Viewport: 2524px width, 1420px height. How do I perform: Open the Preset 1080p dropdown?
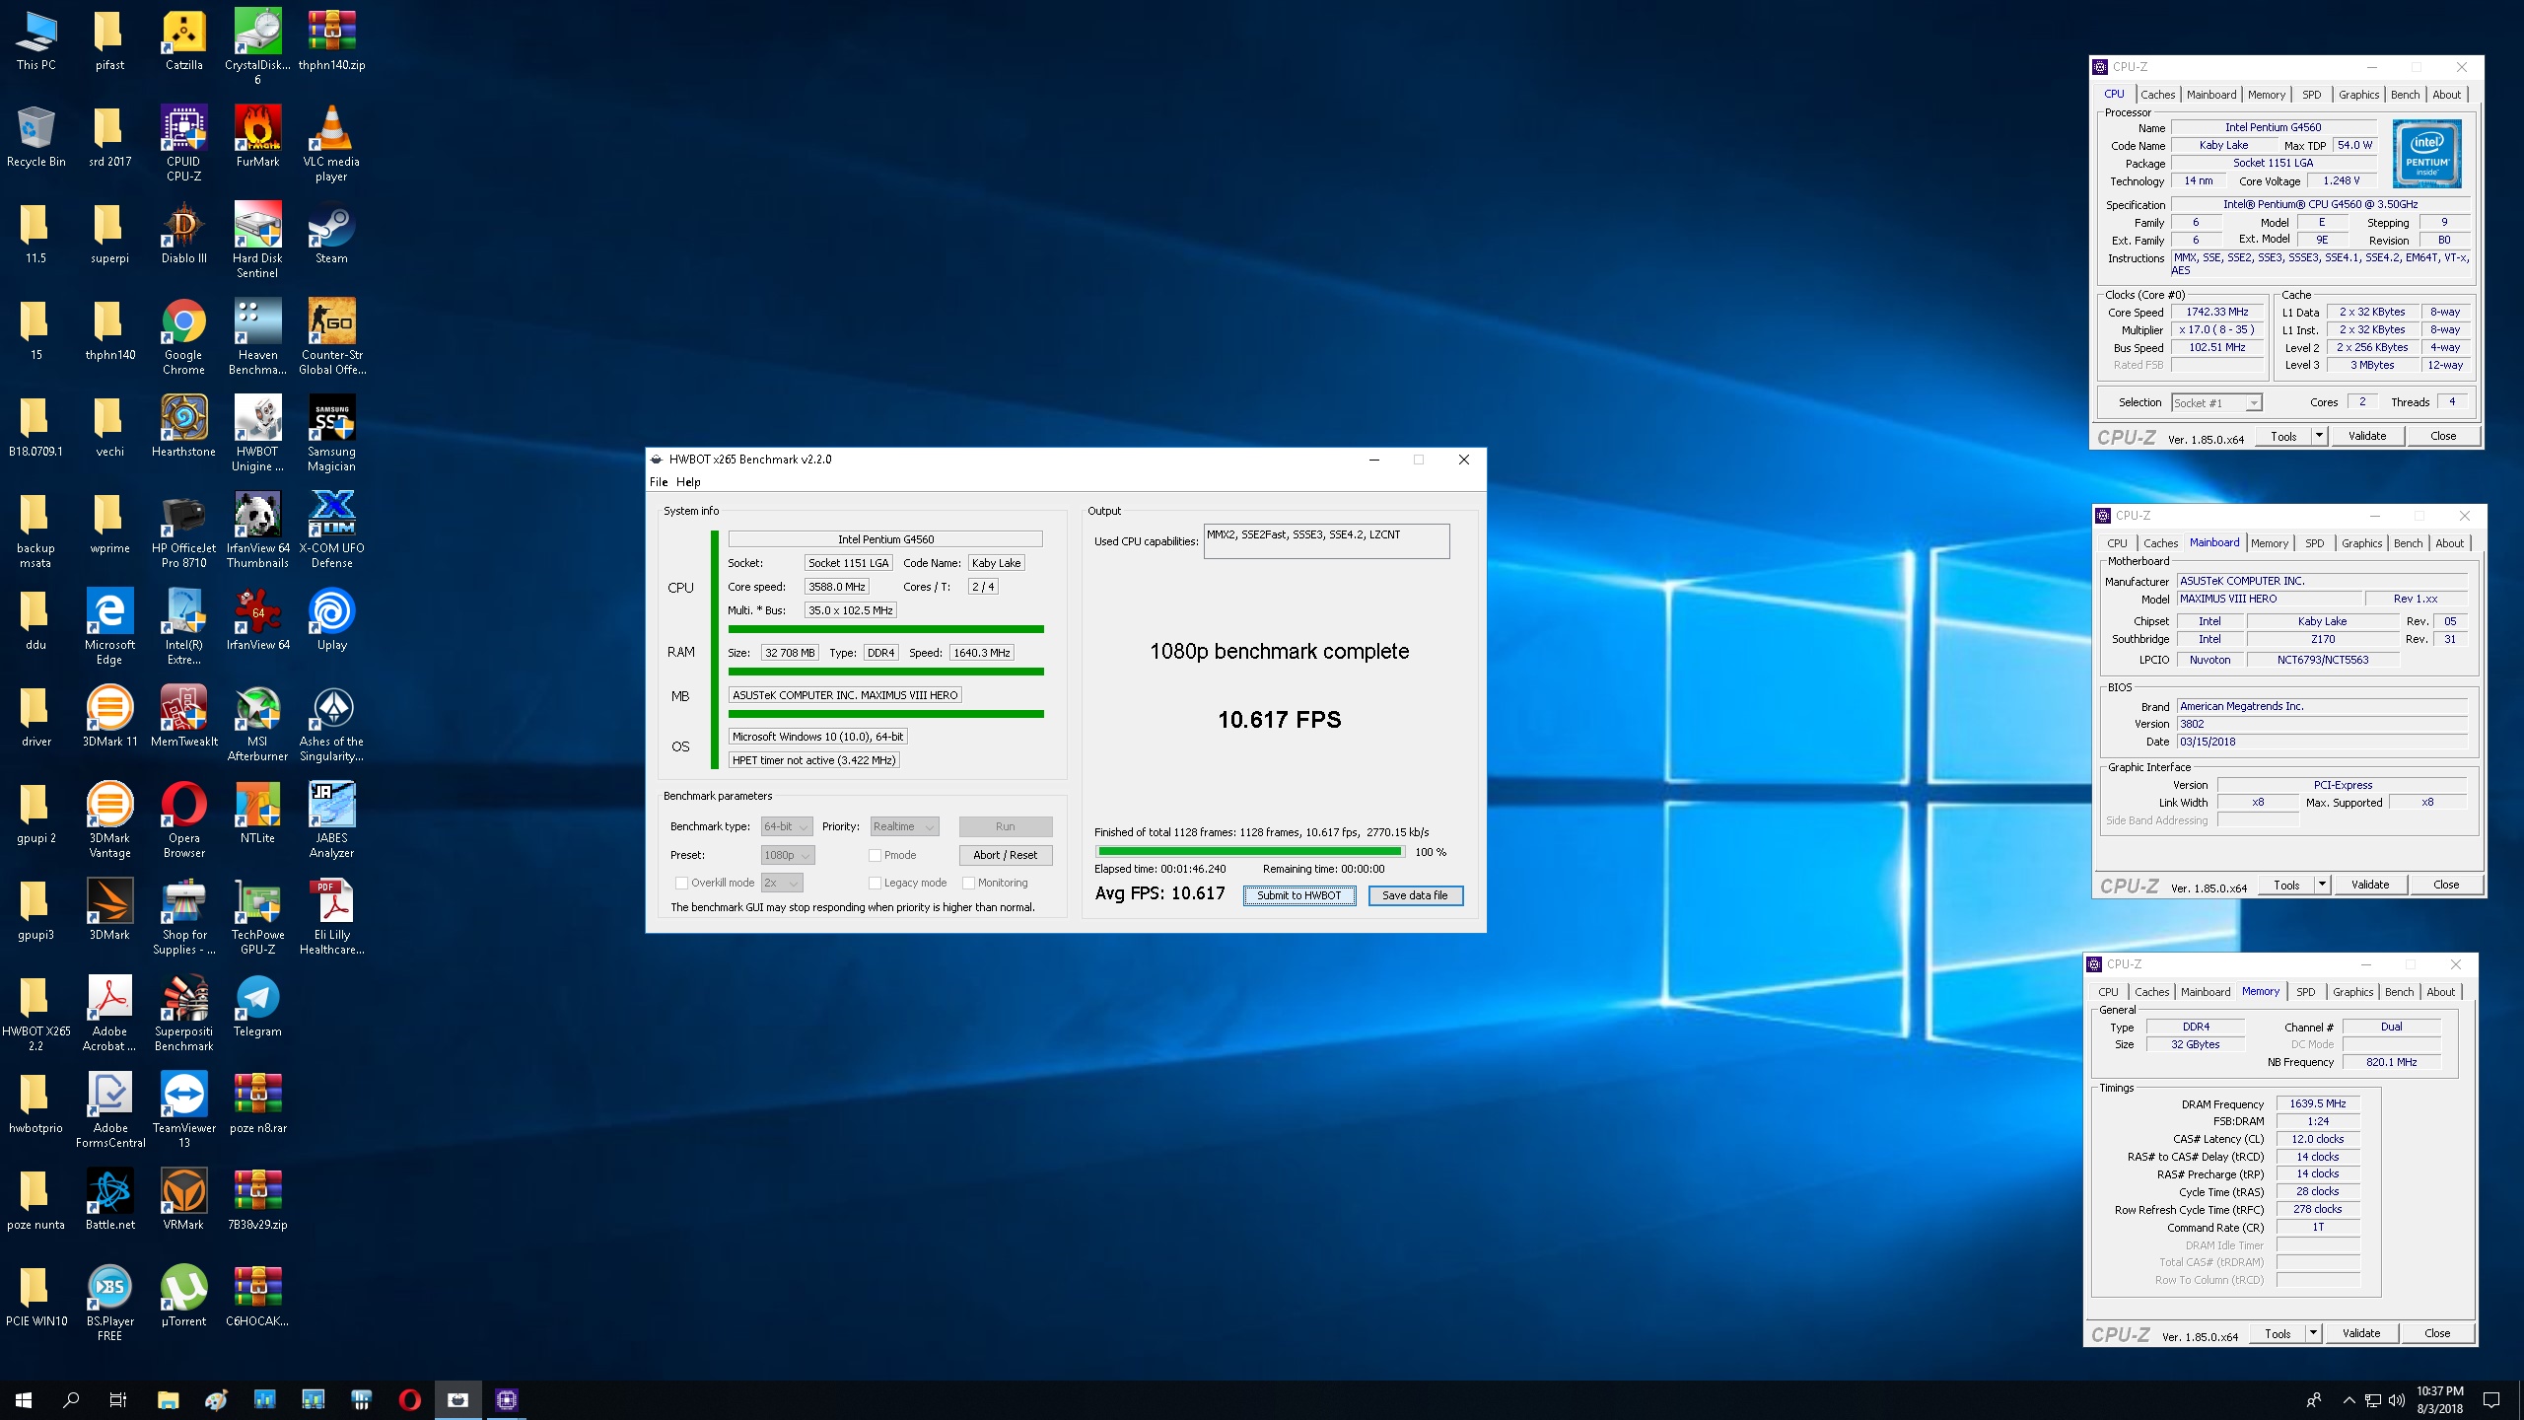coord(788,855)
